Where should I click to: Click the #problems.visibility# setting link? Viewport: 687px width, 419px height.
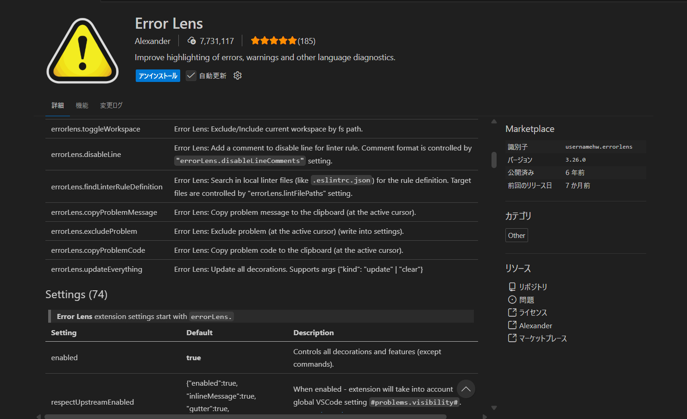coord(414,402)
